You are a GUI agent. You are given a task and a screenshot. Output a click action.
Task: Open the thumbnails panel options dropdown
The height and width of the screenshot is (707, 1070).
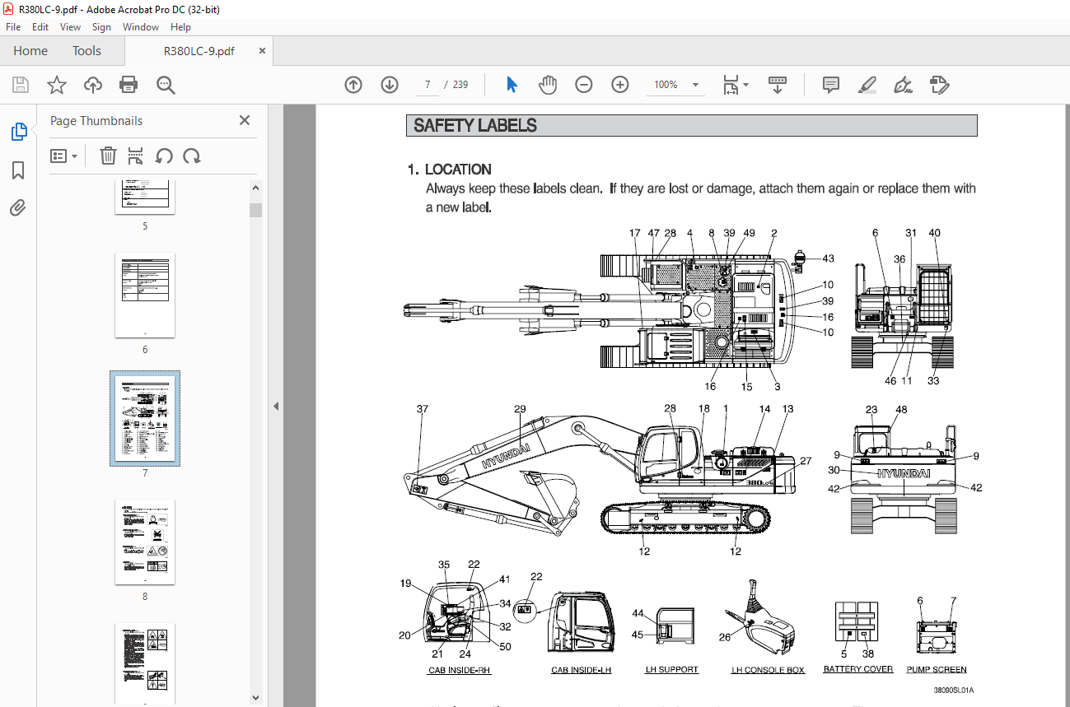(63, 156)
